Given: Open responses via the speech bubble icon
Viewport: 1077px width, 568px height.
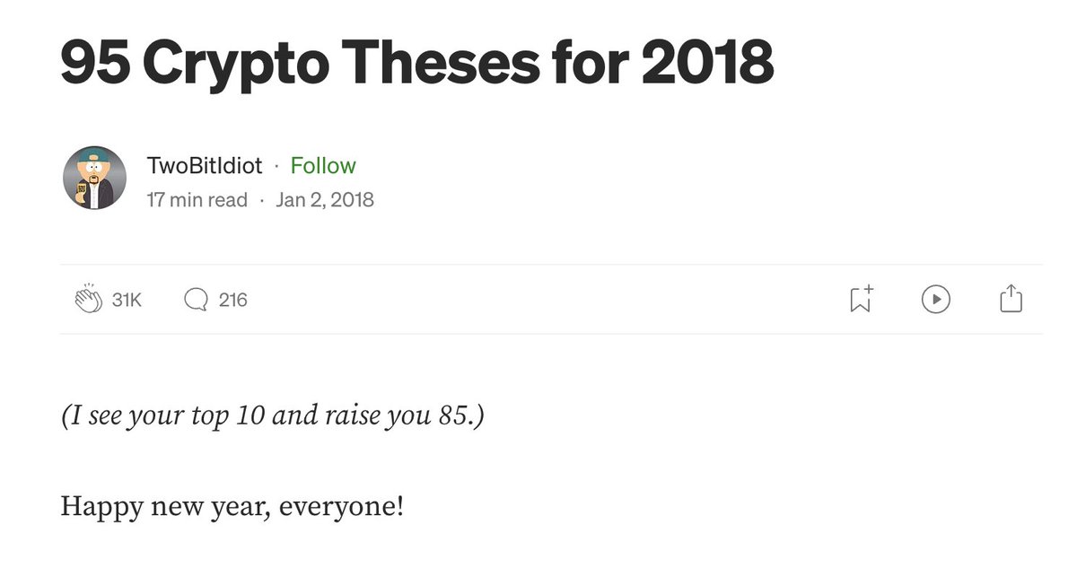Looking at the screenshot, I should click(195, 300).
